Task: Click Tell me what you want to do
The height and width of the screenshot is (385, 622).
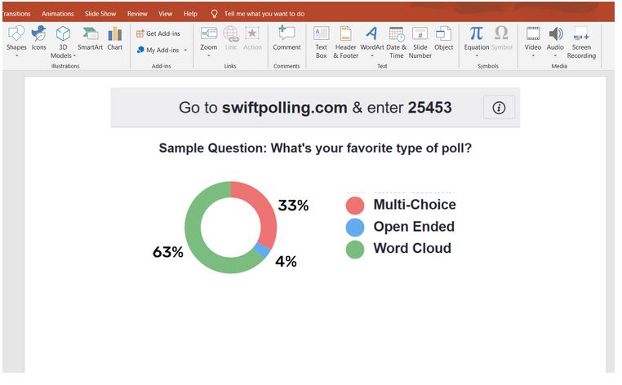Action: (264, 14)
